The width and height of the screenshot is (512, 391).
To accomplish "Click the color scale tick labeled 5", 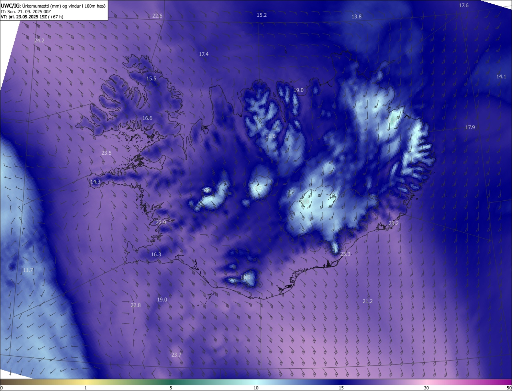I will coord(171,388).
